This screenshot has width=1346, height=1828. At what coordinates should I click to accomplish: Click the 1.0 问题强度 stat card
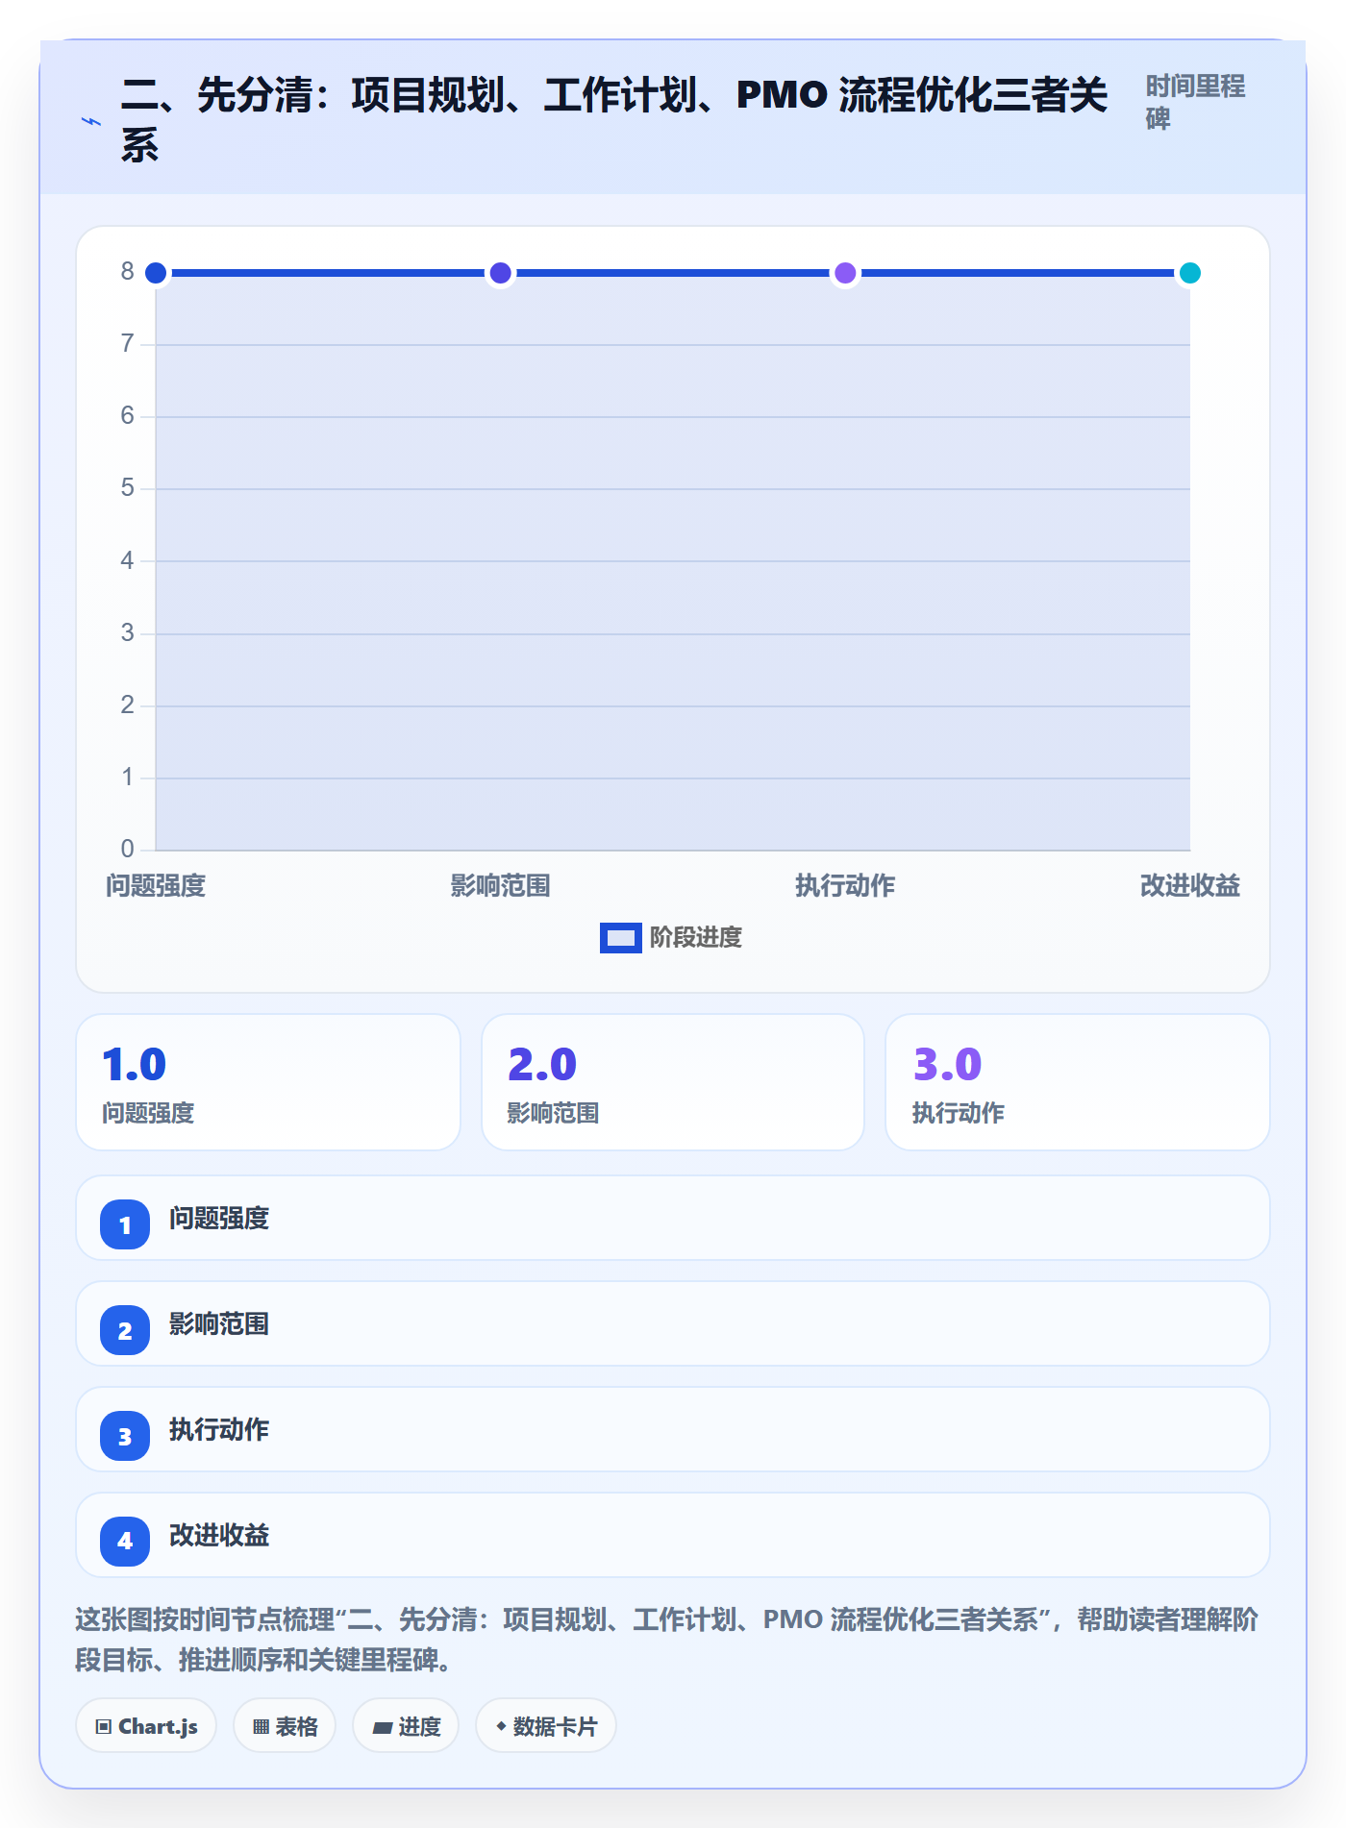tap(268, 1082)
